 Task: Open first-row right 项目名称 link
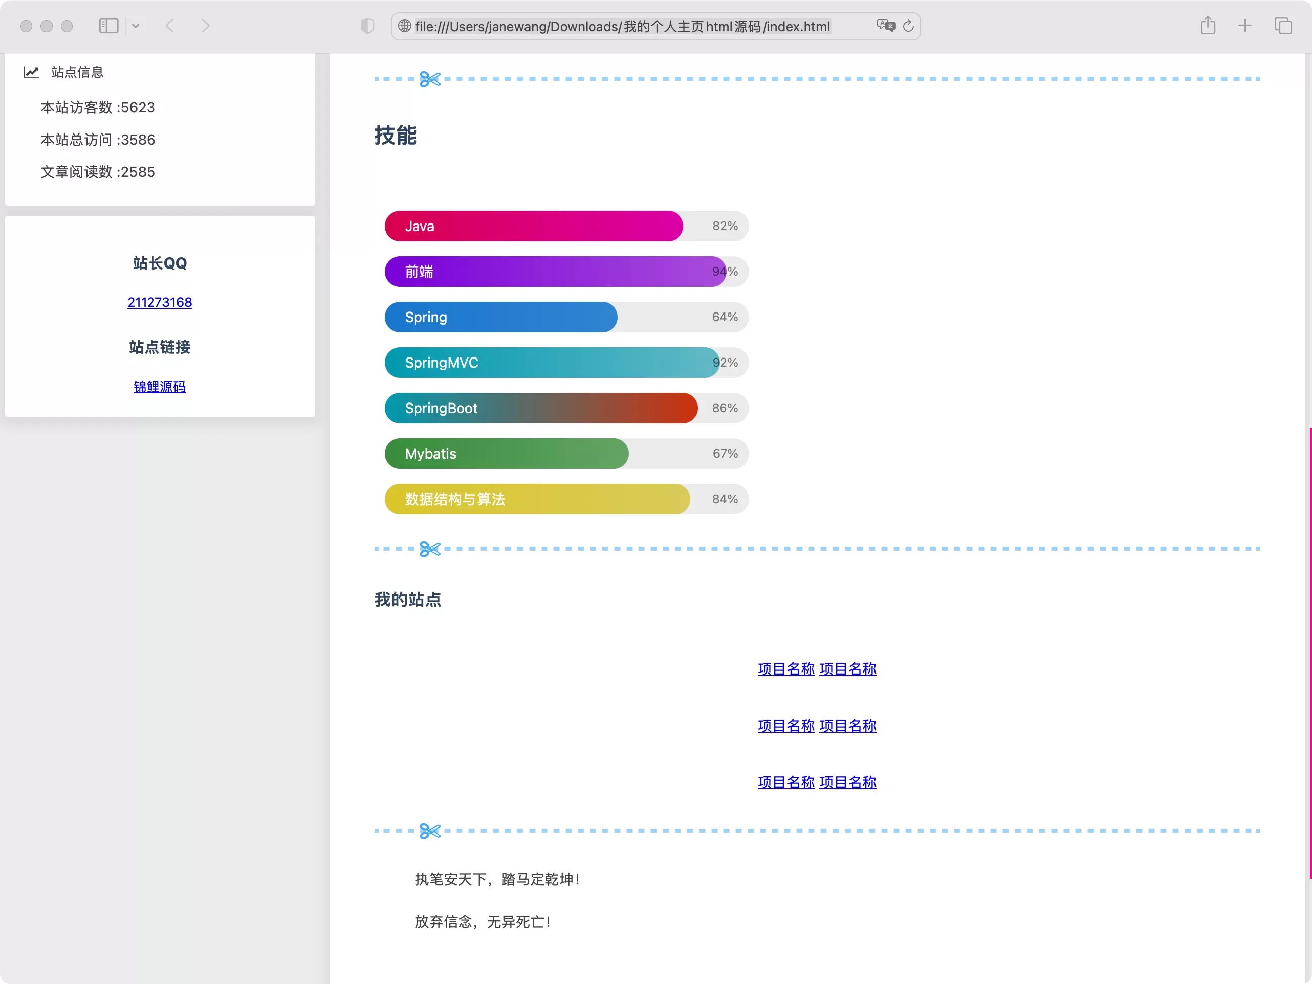tap(848, 669)
